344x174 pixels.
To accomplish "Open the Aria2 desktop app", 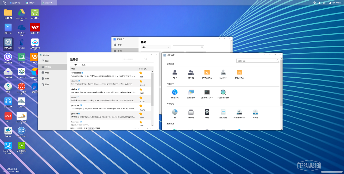I will pyautogui.click(x=8, y=116).
